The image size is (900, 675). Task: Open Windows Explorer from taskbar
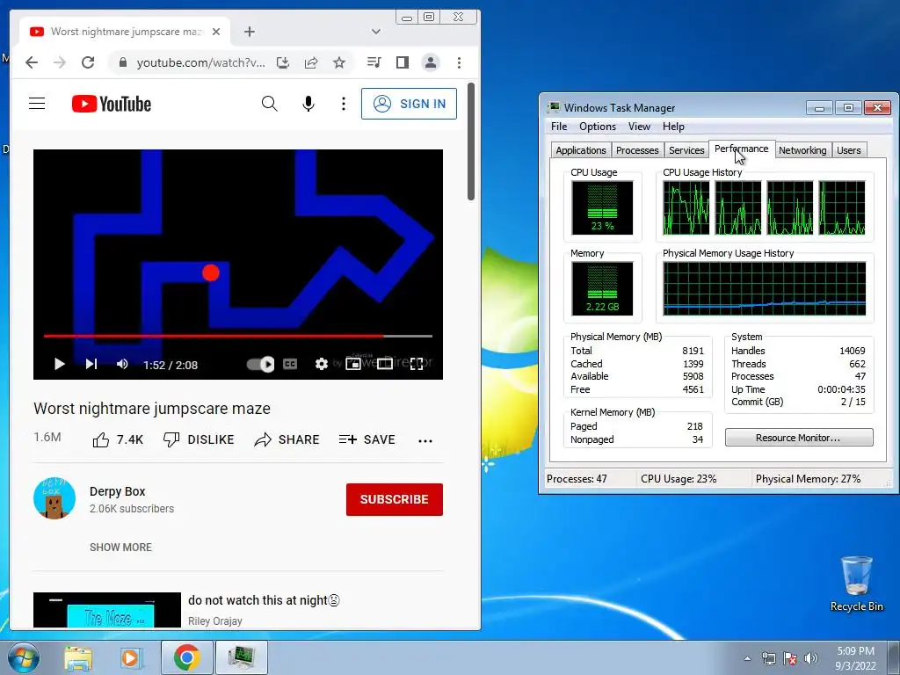(78, 658)
